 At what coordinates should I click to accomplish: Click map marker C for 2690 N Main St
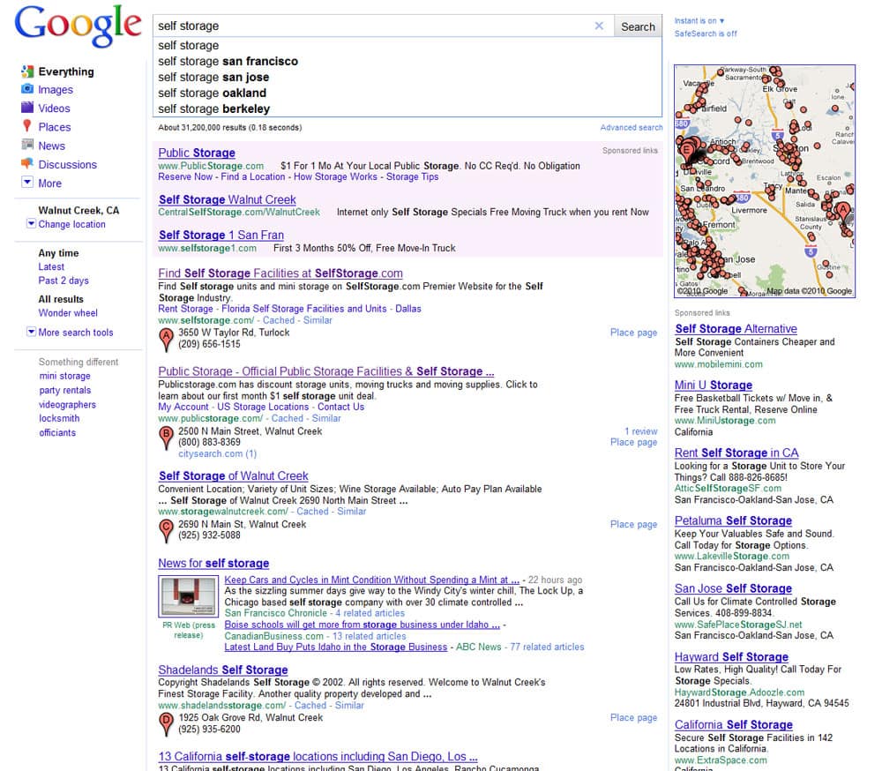click(x=166, y=531)
